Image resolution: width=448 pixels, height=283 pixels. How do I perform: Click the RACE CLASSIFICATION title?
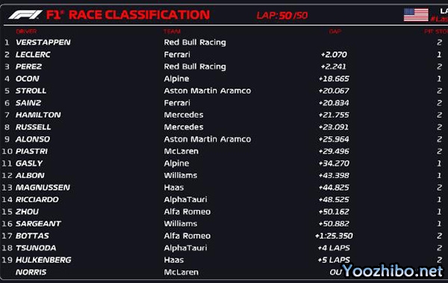pyautogui.click(x=140, y=15)
